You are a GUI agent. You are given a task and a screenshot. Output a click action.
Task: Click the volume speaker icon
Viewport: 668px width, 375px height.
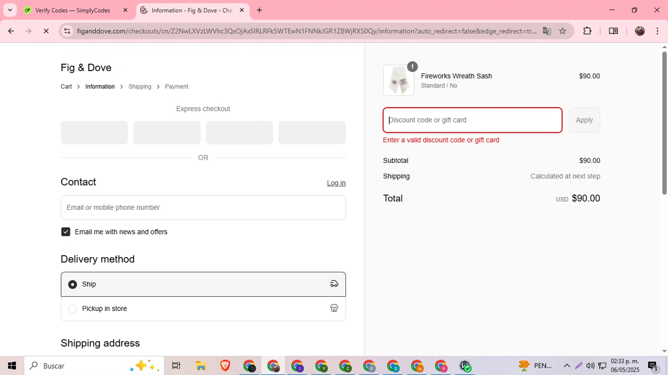(x=590, y=366)
